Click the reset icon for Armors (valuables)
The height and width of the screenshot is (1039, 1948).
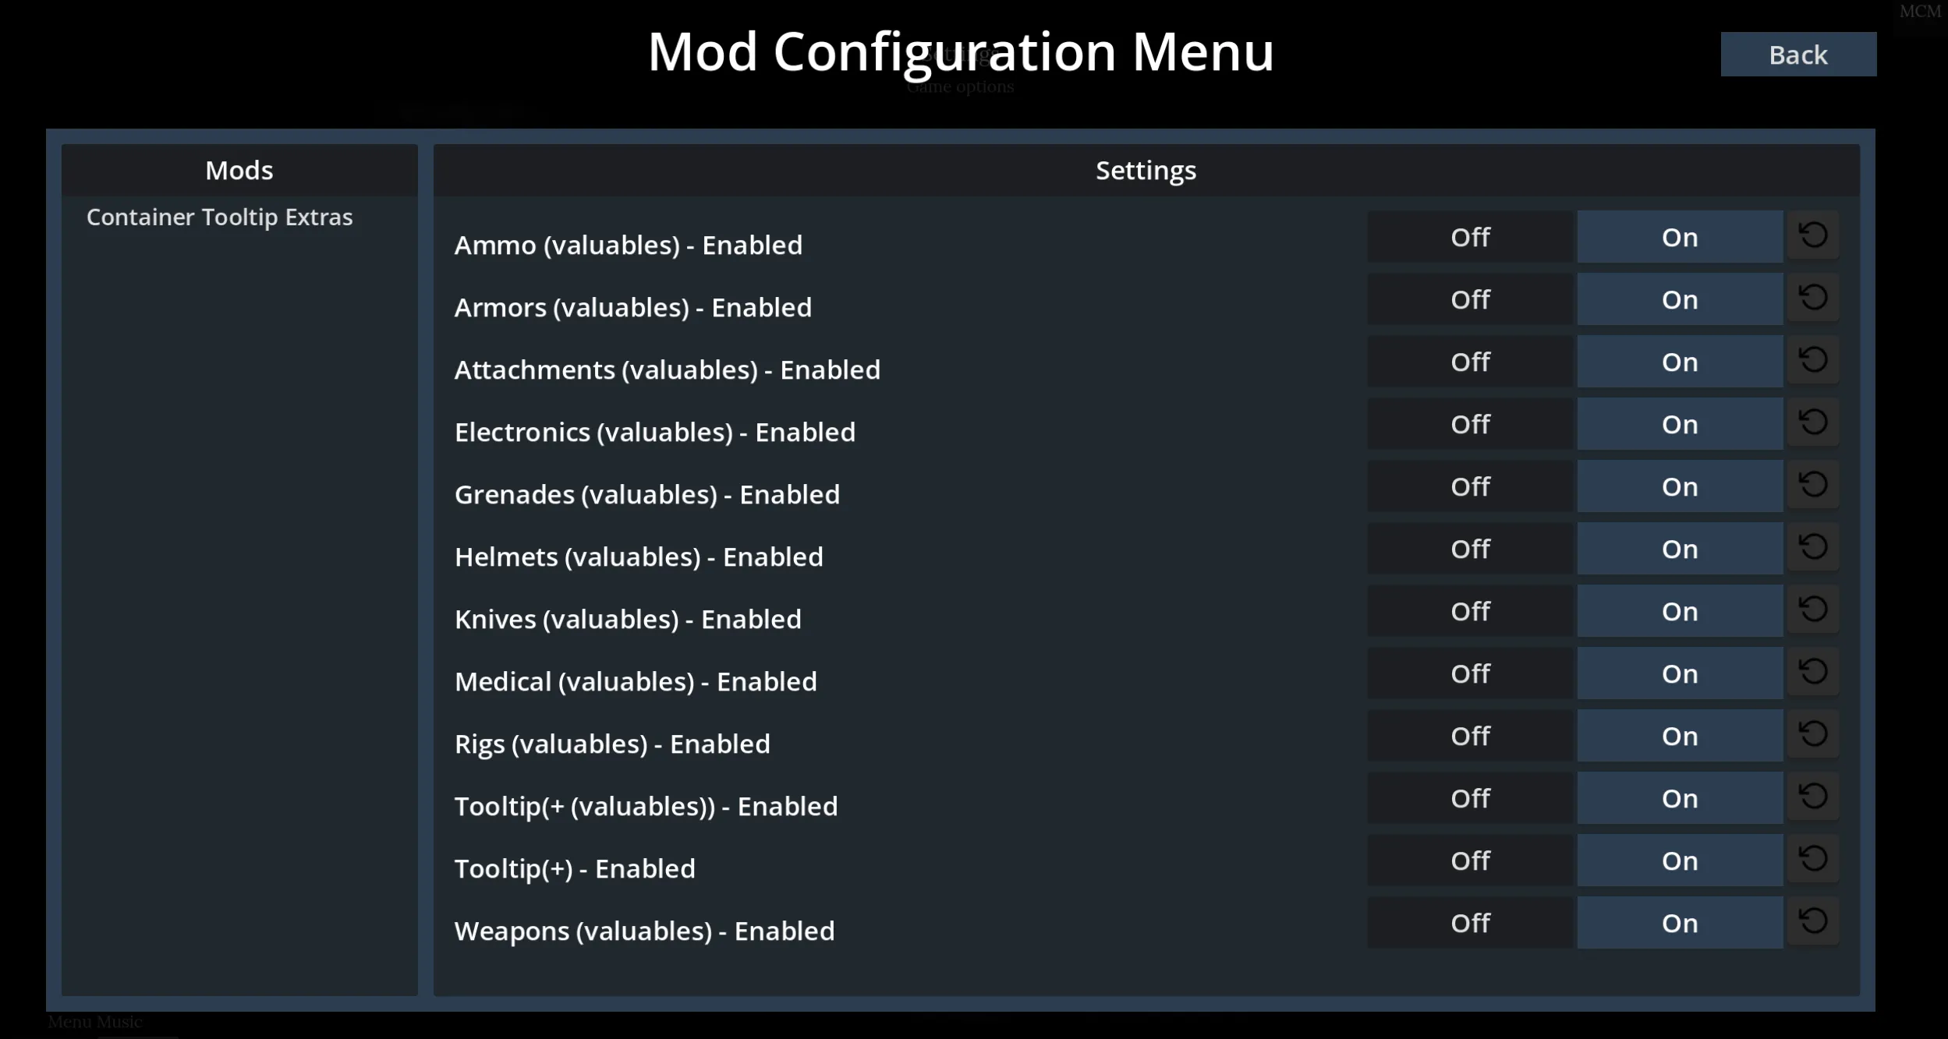coord(1813,298)
